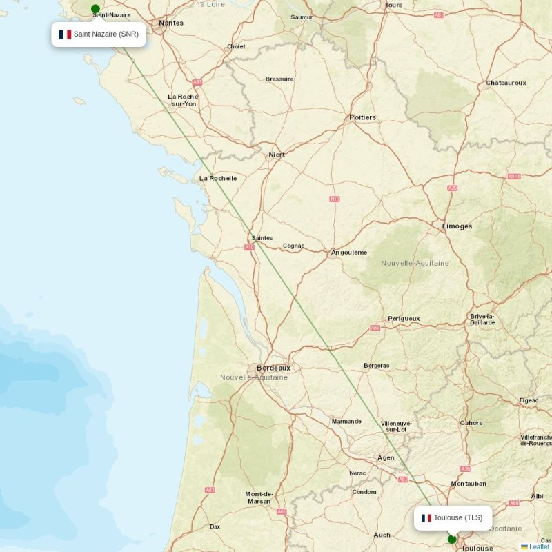Open the Leaflet attribution link
This screenshot has height=552, width=552.
coord(539,546)
